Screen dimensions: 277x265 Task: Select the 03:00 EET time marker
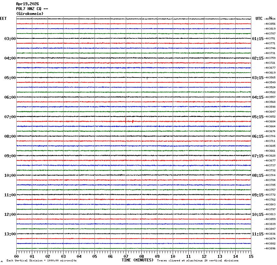pos(10,39)
